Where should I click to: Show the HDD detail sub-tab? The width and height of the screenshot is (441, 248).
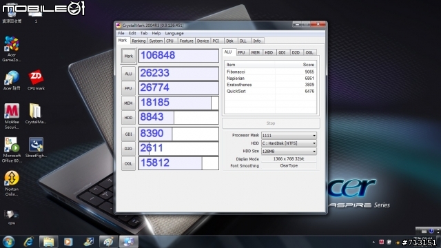(x=269, y=52)
